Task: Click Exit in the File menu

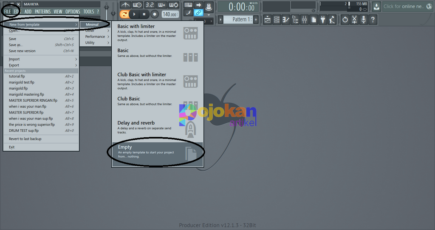Action: coord(41,147)
